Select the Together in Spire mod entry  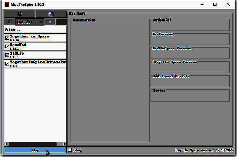(x=30, y=37)
